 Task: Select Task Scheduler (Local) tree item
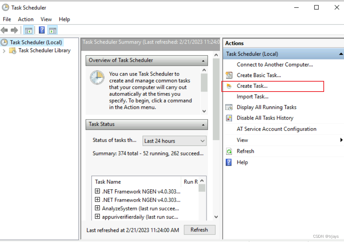coord(36,42)
